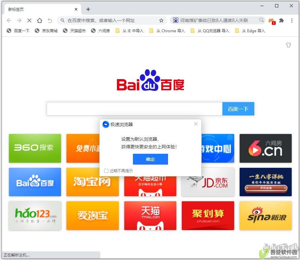
Task: Open the 一生八字详批 tile
Action: [265, 182]
